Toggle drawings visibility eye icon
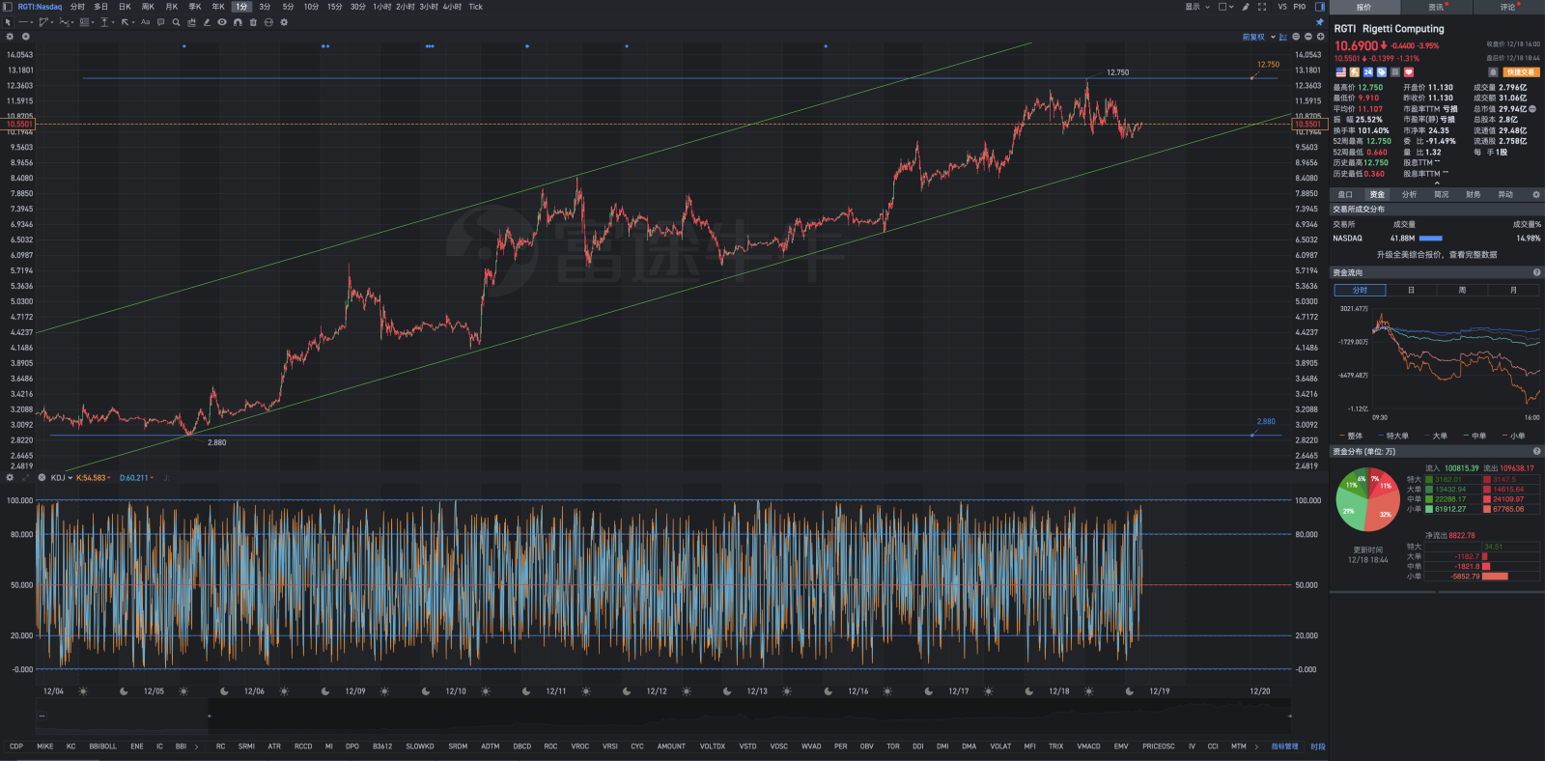Image resolution: width=1545 pixels, height=761 pixels. (222, 22)
